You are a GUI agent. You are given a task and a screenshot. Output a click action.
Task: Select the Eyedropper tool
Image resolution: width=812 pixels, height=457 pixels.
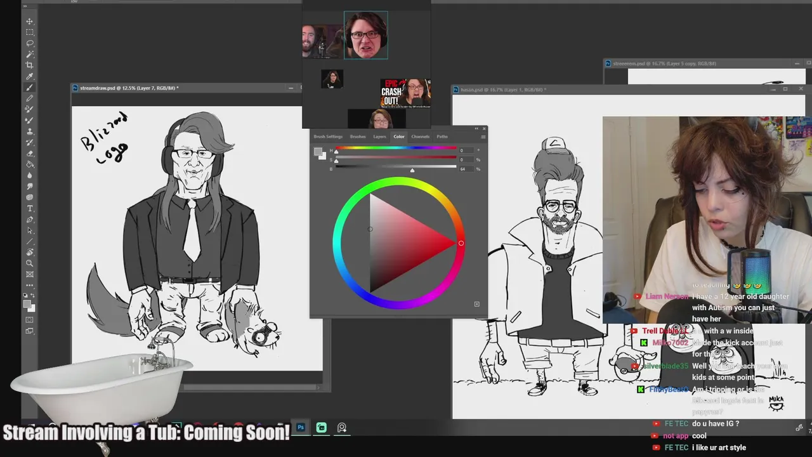30,76
